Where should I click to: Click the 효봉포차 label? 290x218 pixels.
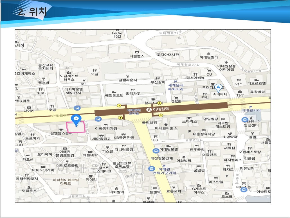174,191
